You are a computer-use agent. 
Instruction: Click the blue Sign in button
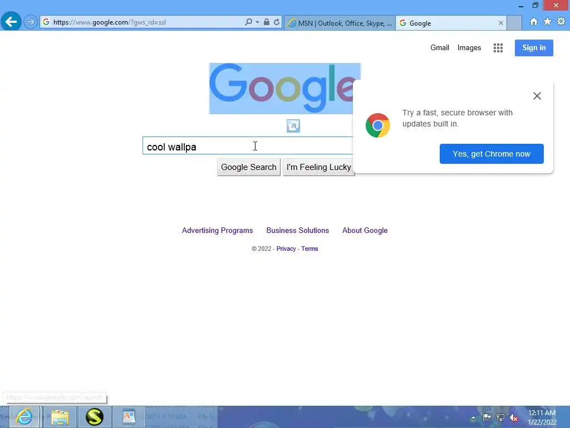pyautogui.click(x=534, y=48)
